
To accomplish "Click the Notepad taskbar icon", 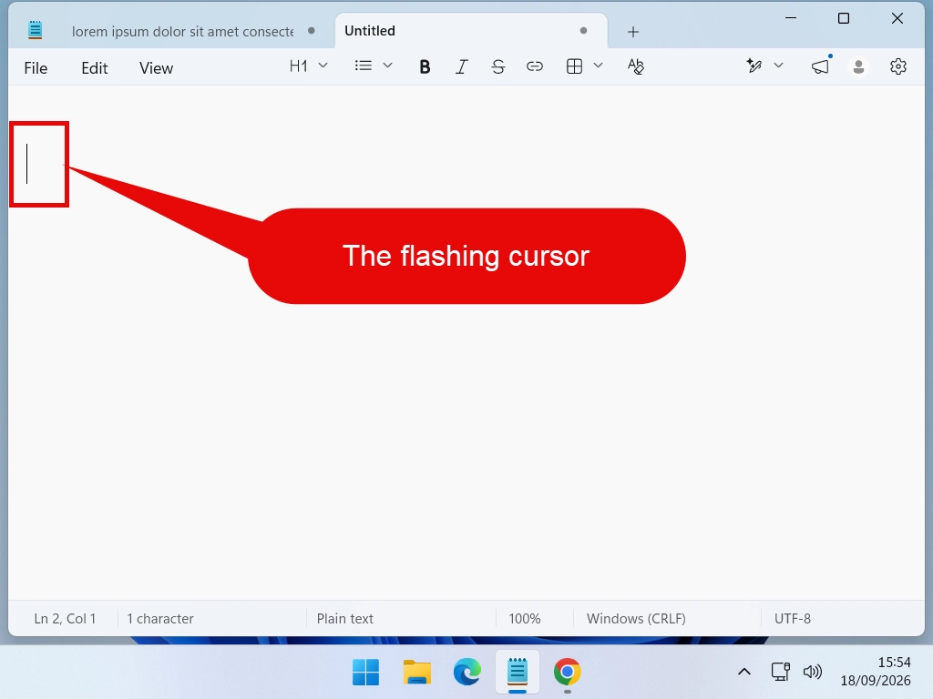I will pos(518,673).
